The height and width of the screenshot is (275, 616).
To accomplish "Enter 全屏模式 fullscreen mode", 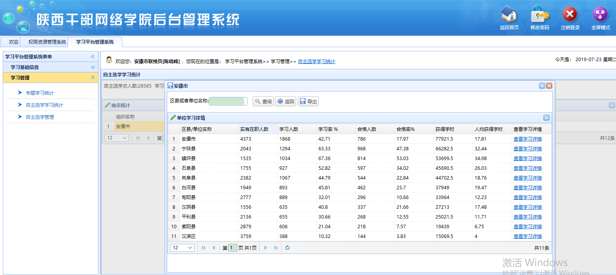I will 600,15.
